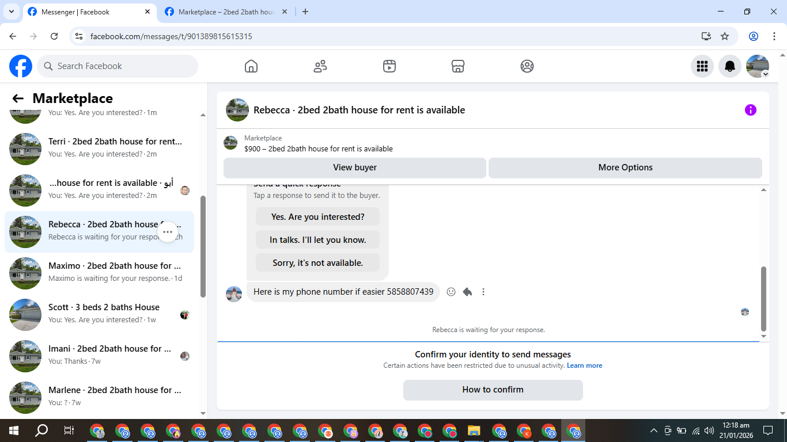Bookmark this page with the star icon

click(725, 36)
